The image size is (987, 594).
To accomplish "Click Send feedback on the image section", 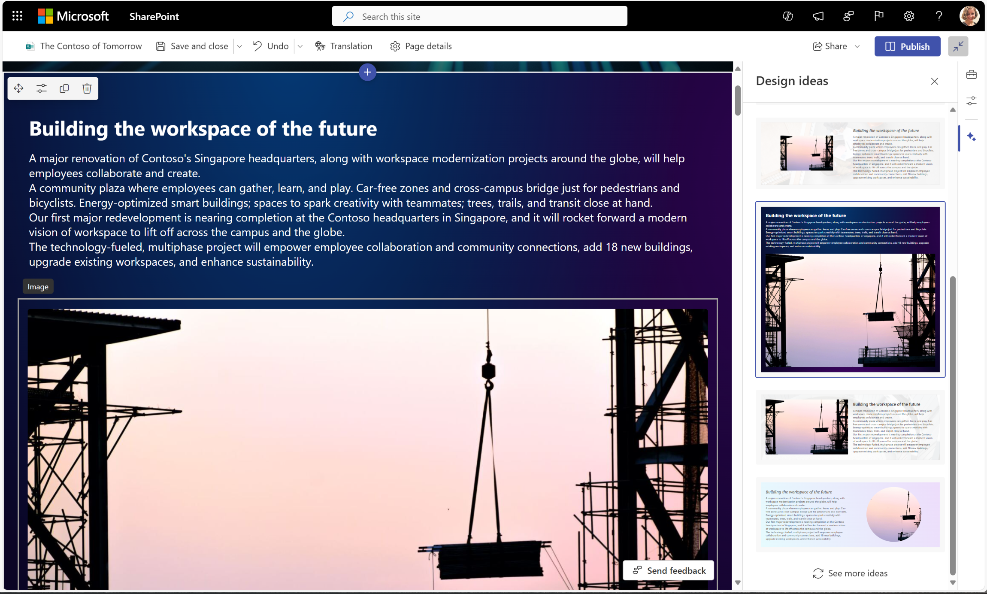I will click(x=668, y=570).
